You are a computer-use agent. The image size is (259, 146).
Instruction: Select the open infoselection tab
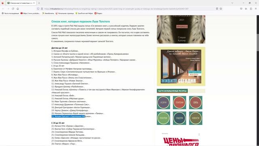[21, 3]
